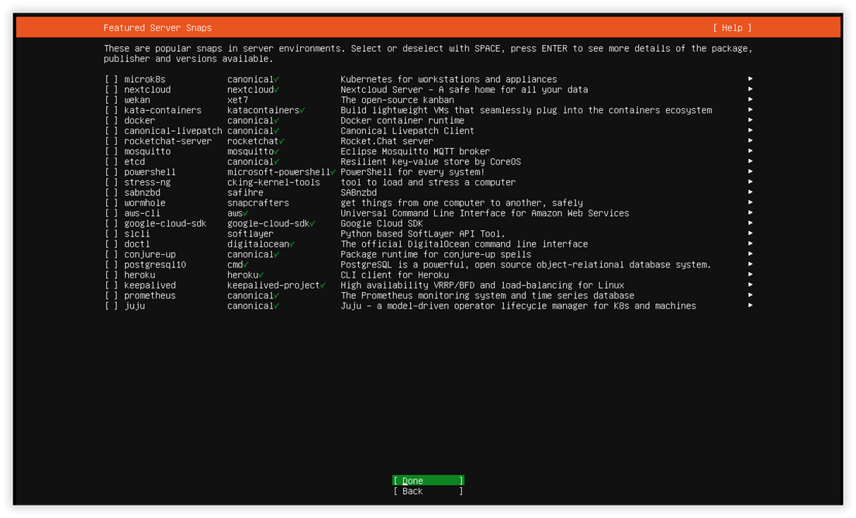Expand the keepalived entry arrow
Image resolution: width=856 pixels, height=518 pixels.
[750, 285]
